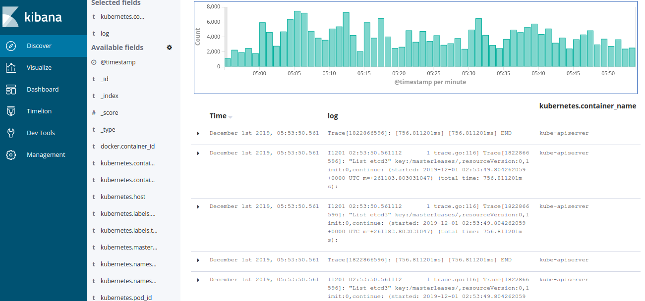Open Available fields settings gear

click(x=170, y=48)
